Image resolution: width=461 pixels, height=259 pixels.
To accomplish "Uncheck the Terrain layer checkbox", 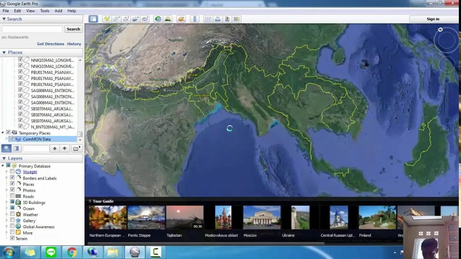I will [x=12, y=238].
